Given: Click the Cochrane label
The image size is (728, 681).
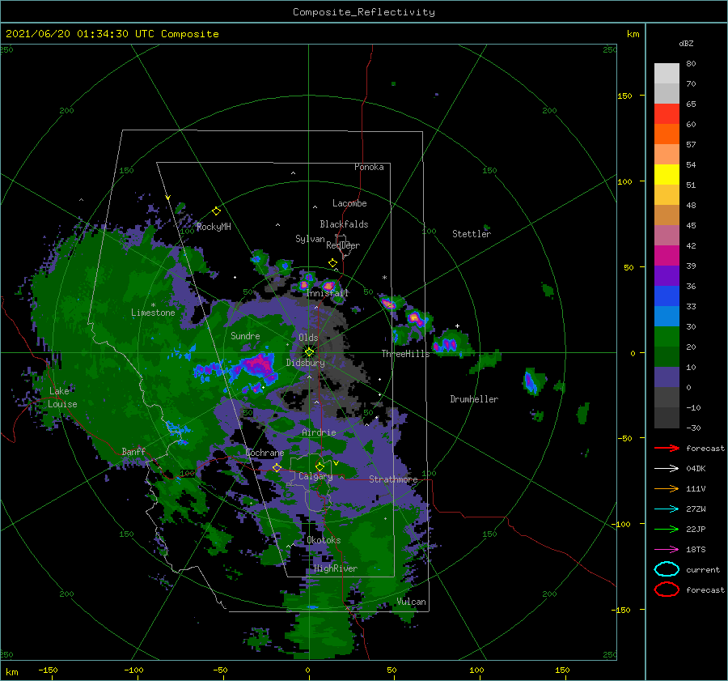Looking at the screenshot, I should click(x=265, y=453).
